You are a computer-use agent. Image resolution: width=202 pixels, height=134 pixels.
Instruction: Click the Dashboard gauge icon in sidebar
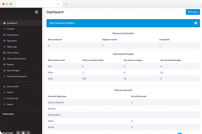(5, 23)
